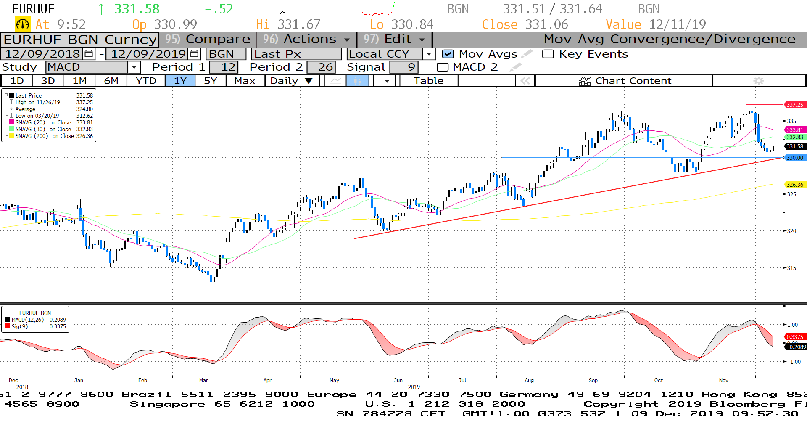
Task: Expand the Study MACD dropdown
Action: click(x=134, y=67)
